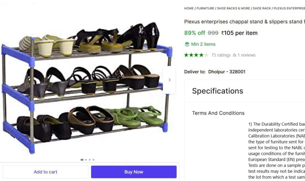
Task: Expand the Terms And Conditions section
Action: pyautogui.click(x=218, y=113)
